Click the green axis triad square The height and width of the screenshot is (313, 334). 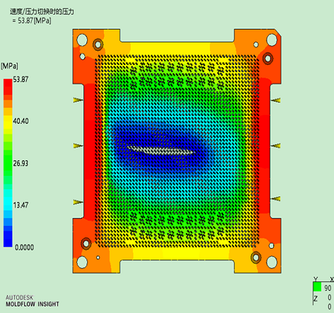pyautogui.click(x=317, y=287)
